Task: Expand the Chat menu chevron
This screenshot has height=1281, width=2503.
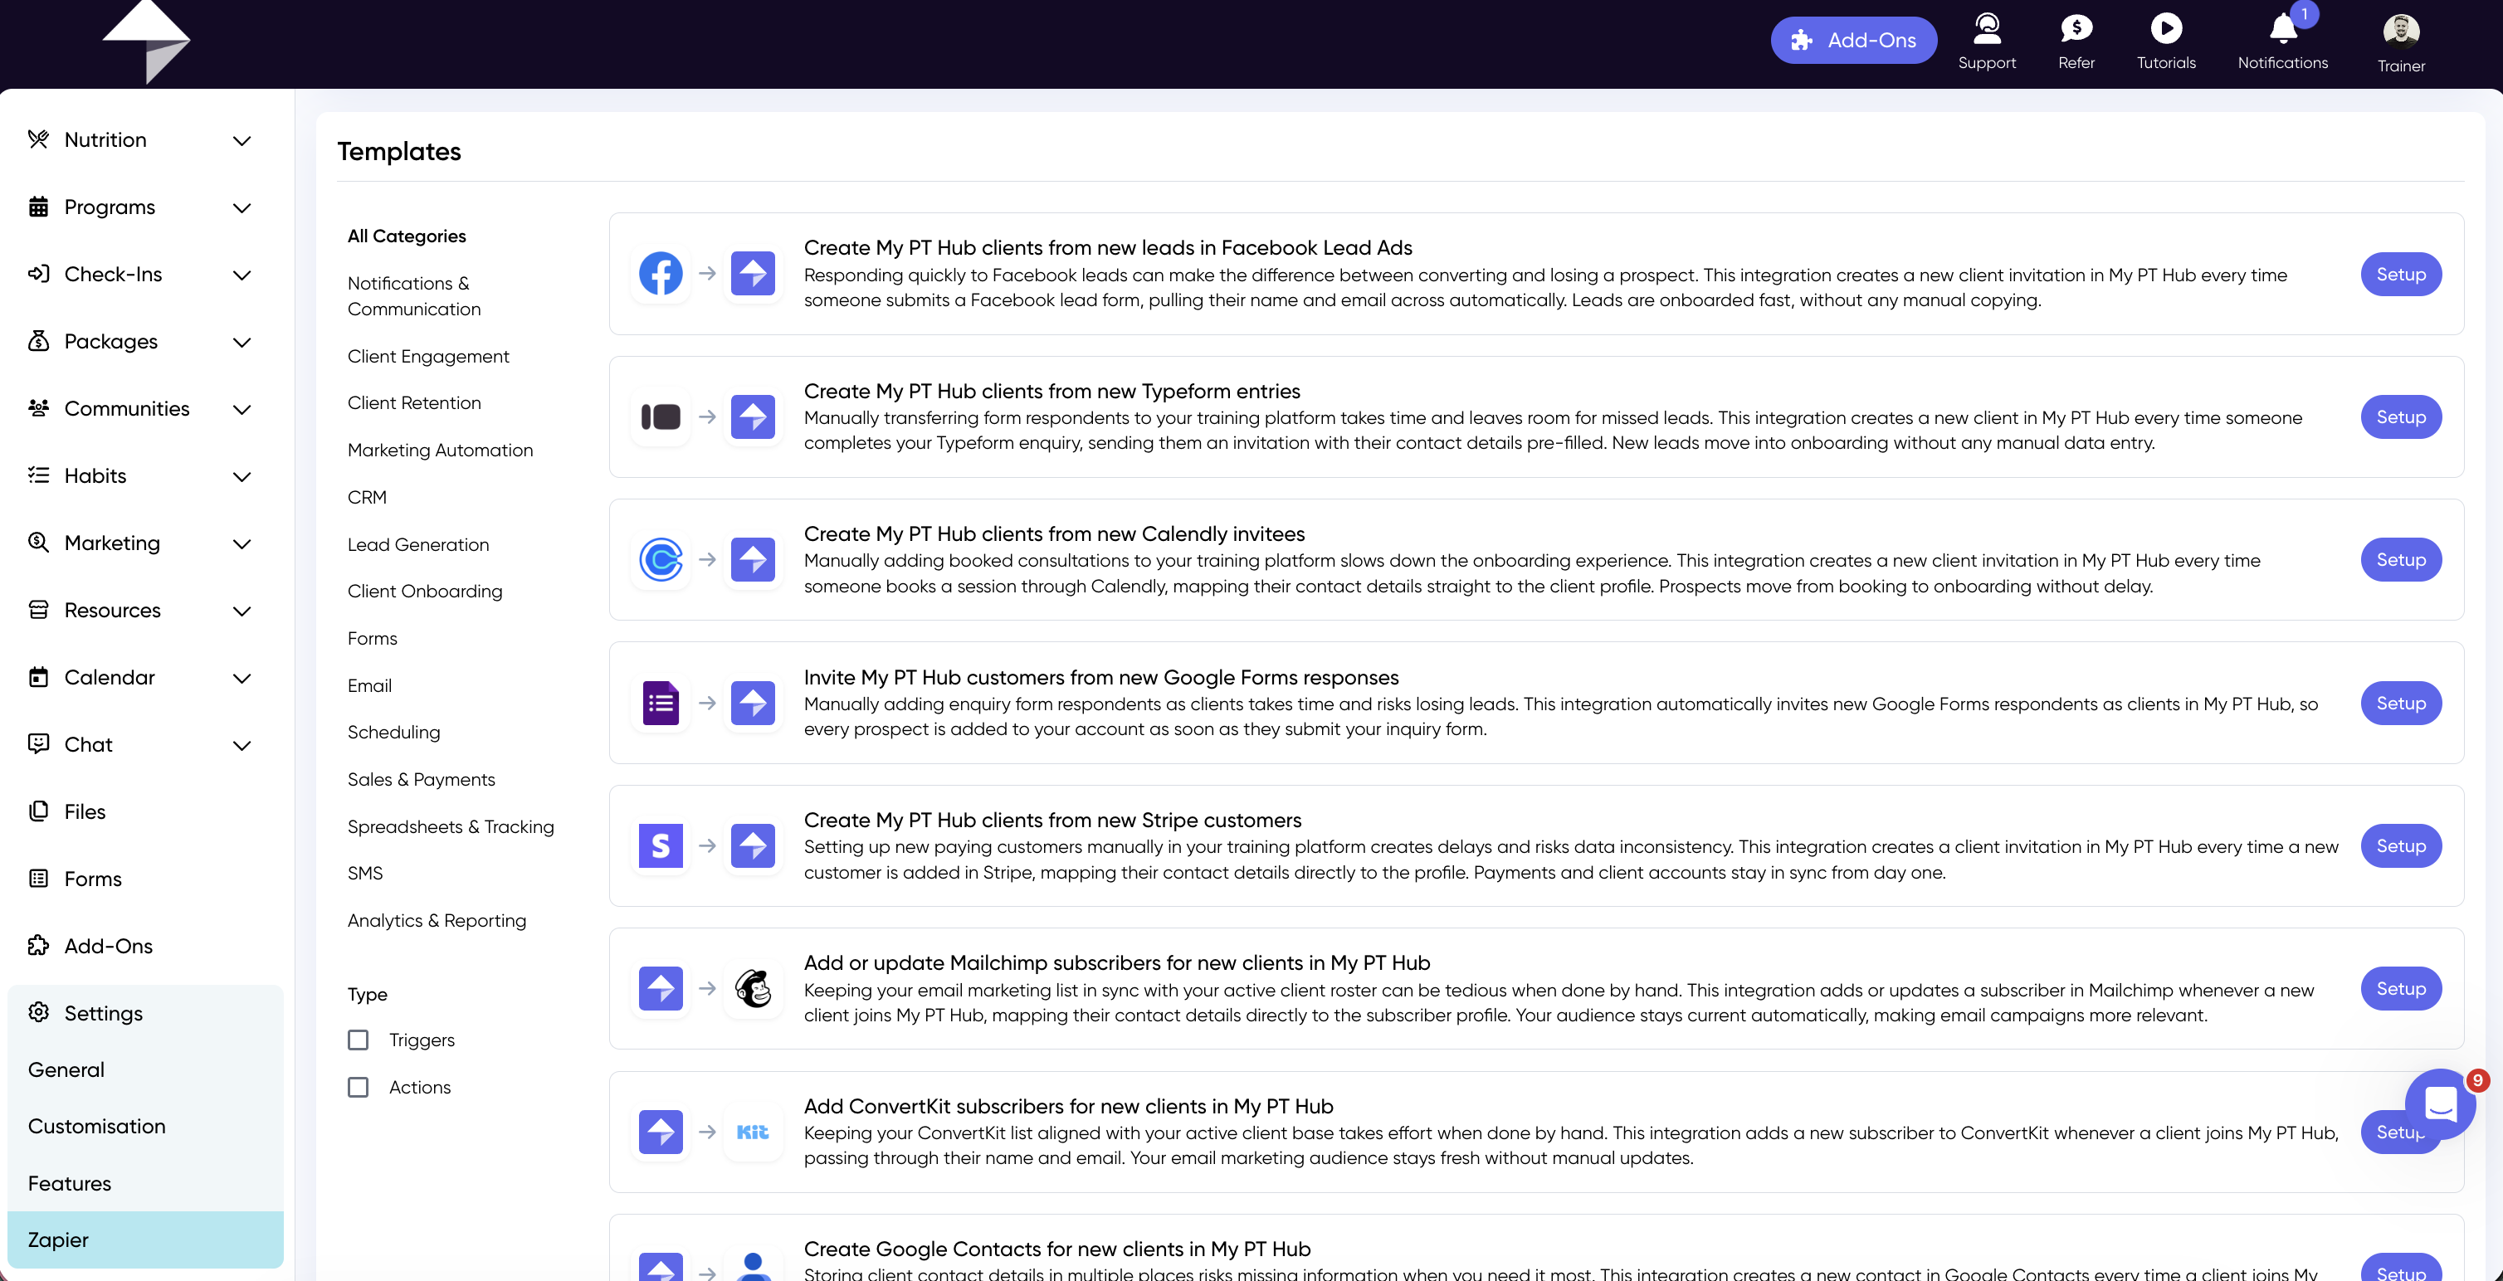Action: [242, 745]
